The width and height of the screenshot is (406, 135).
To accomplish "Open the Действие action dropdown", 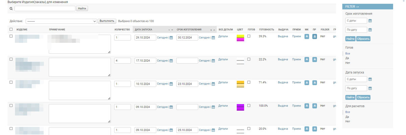I will click(x=61, y=21).
